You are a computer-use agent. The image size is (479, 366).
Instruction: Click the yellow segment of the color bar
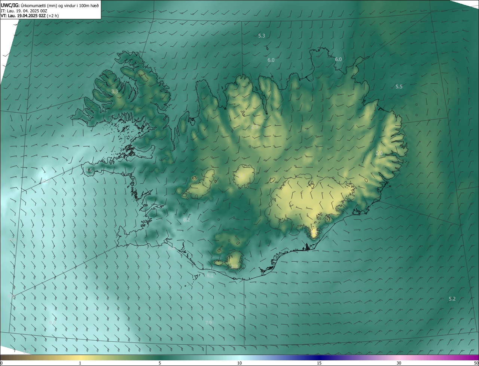tap(80, 357)
